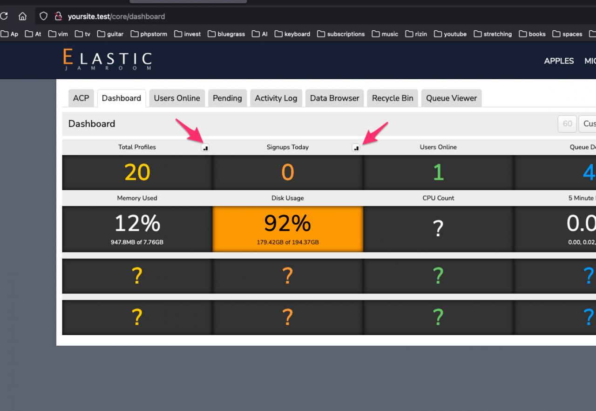Open the rizin bookmark folder
Viewport: 596px width, 411px height.
(x=416, y=34)
